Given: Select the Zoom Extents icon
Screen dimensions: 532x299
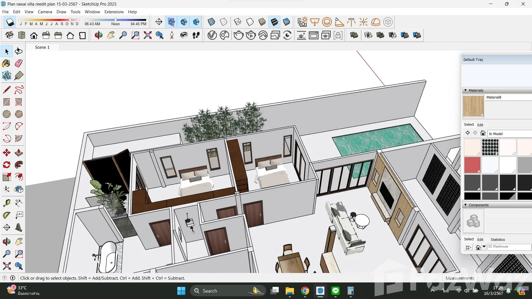Looking at the screenshot, I should [x=147, y=35].
